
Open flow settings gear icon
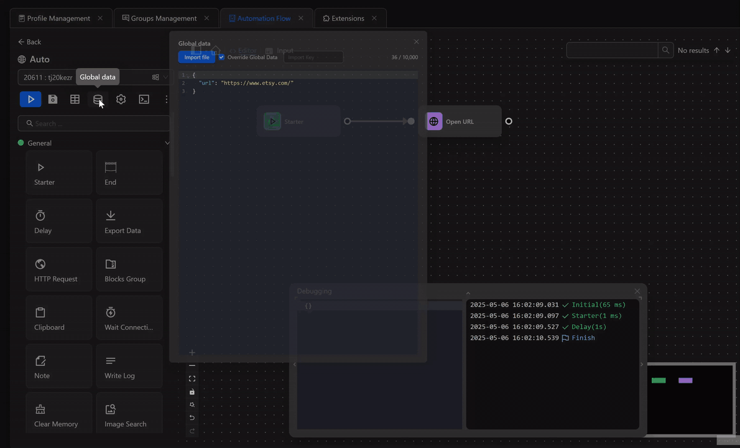(x=121, y=99)
